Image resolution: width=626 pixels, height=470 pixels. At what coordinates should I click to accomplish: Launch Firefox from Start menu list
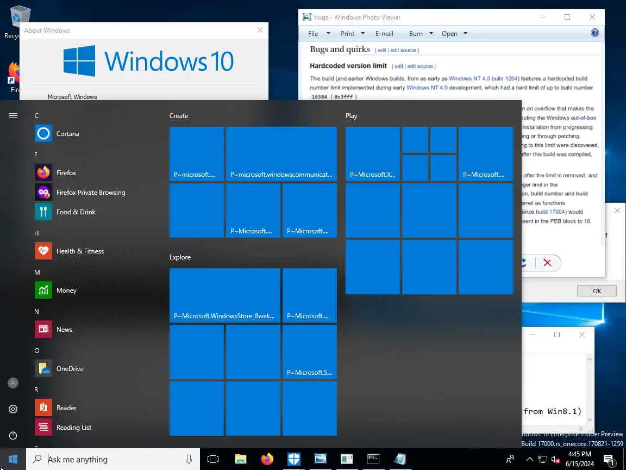(93, 172)
